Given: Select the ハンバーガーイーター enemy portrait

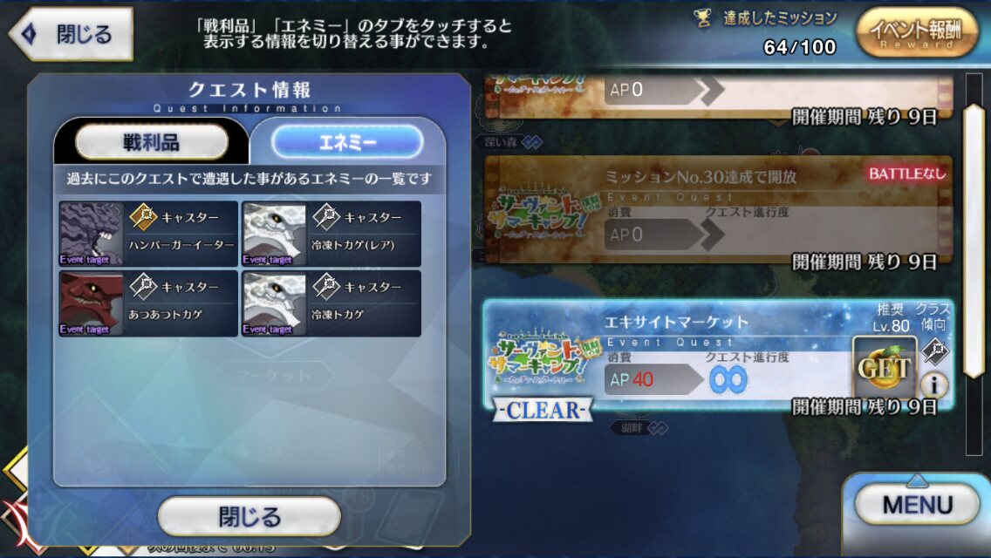Looking at the screenshot, I should pyautogui.click(x=92, y=234).
